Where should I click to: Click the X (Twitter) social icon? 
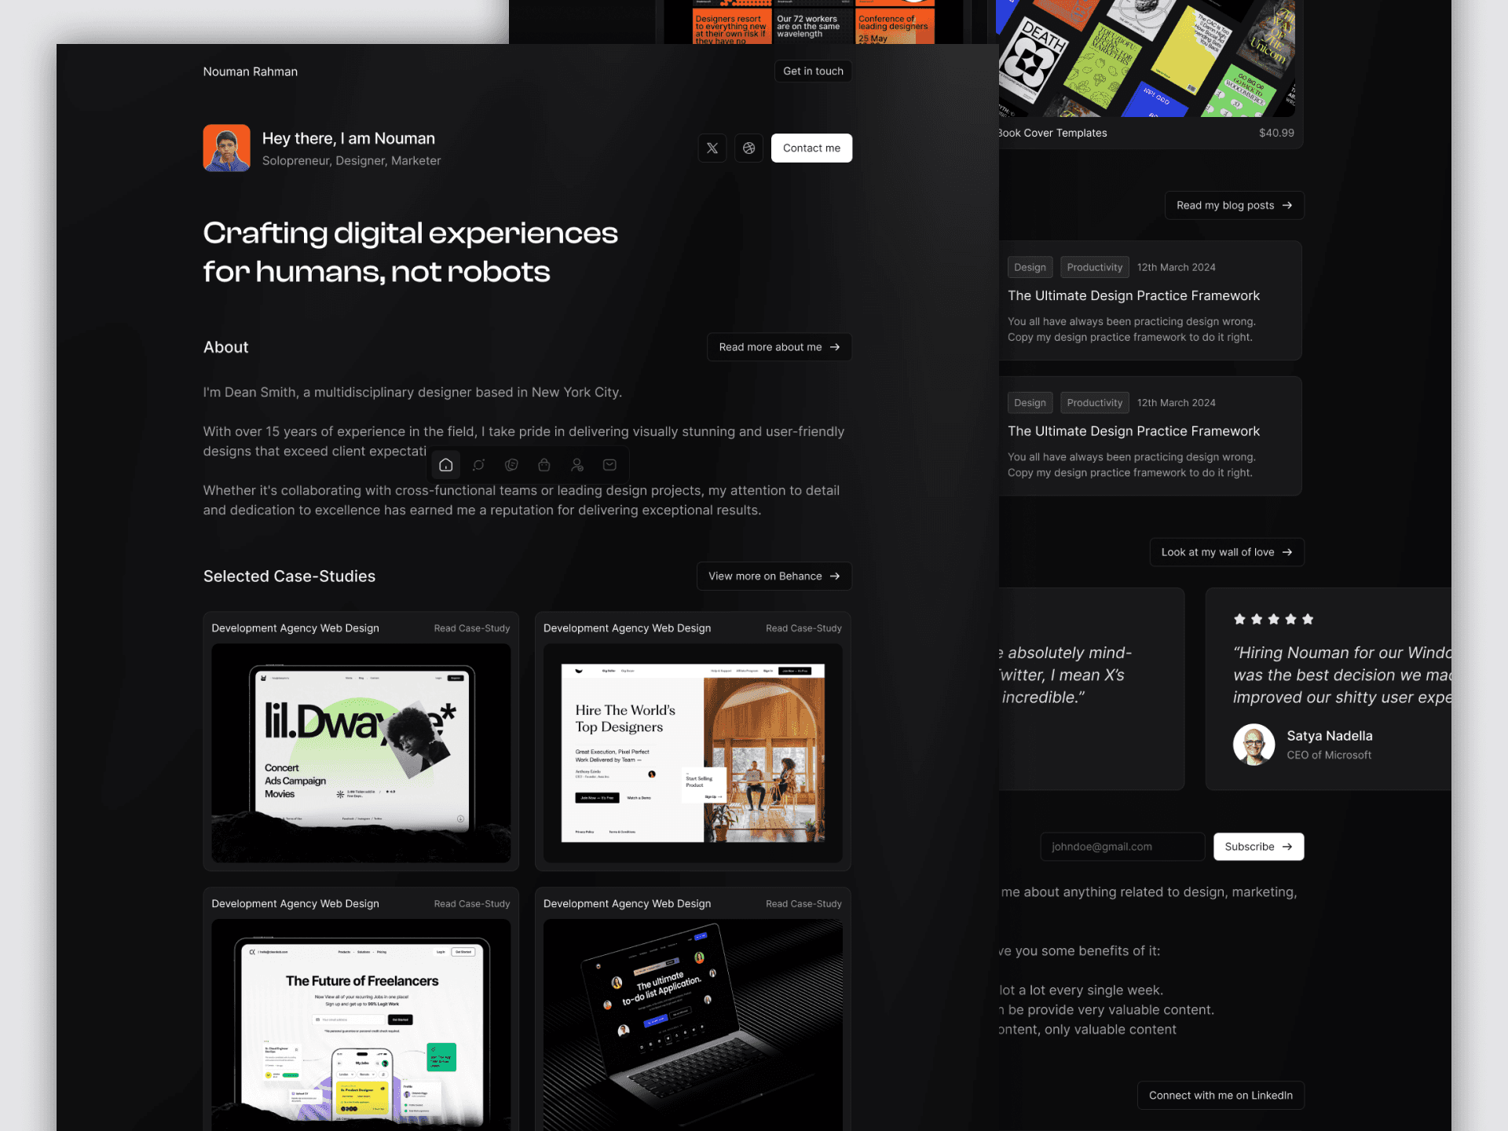(x=712, y=148)
